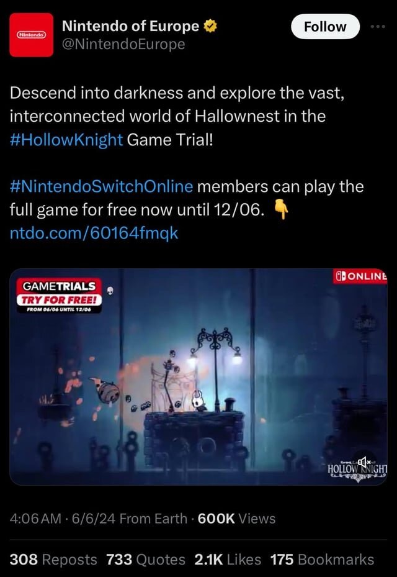Tap the gold verified badge
Image resolution: width=397 pixels, height=577 pixels.
coord(210,27)
